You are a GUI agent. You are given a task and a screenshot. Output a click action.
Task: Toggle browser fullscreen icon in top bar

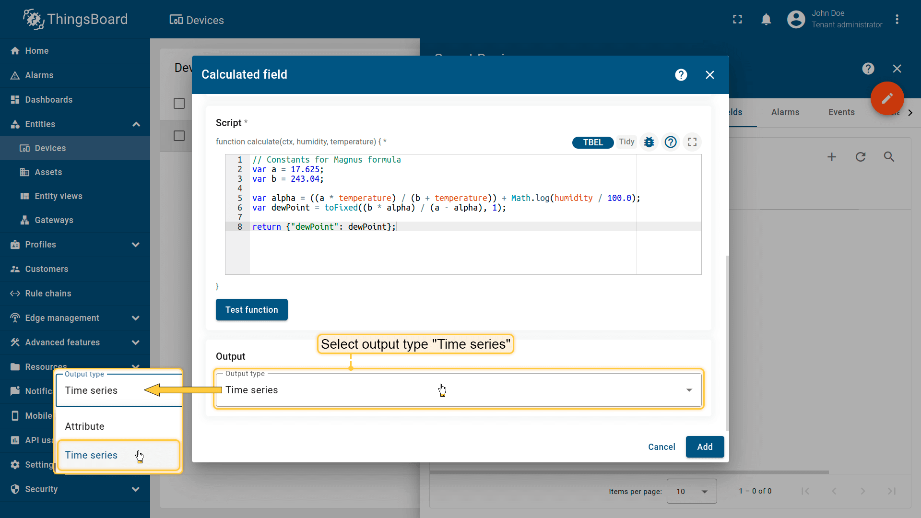pos(737,19)
